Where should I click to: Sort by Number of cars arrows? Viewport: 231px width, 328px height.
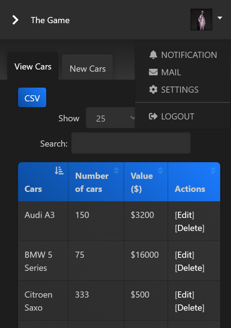point(116,171)
